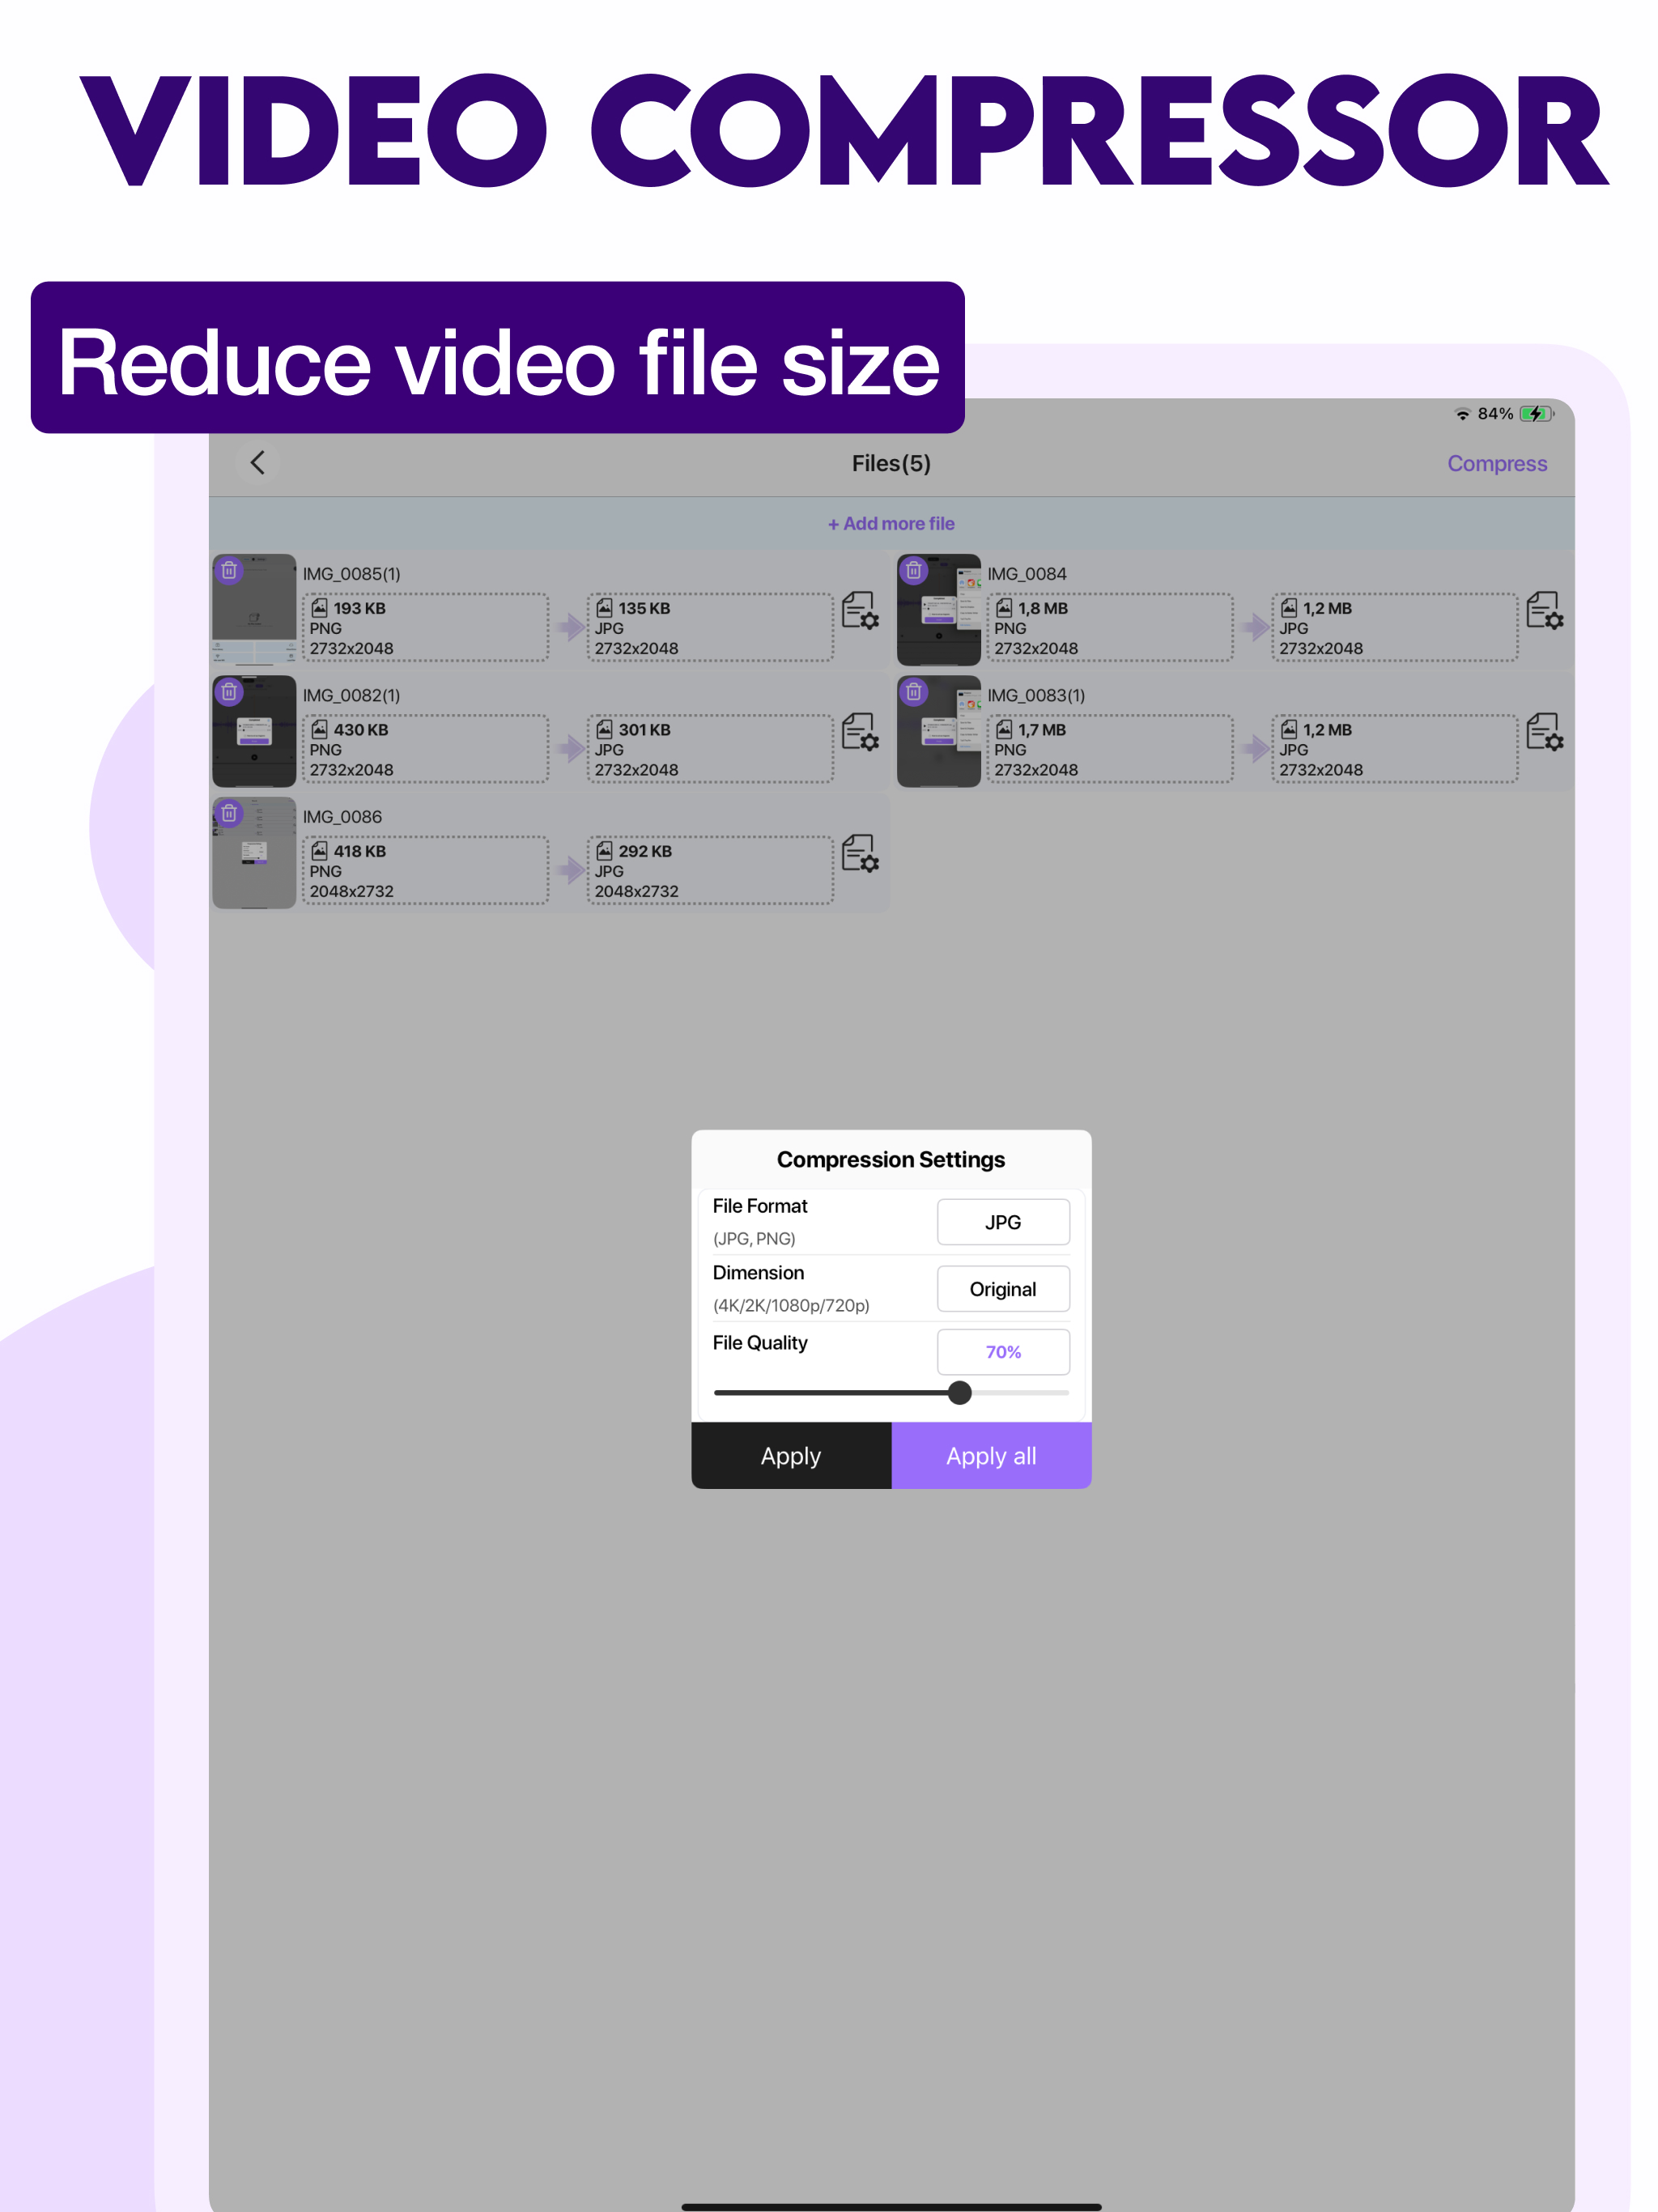This screenshot has height=2212, width=1658.
Task: Open the Dimension Original selector
Action: pos(1003,1289)
